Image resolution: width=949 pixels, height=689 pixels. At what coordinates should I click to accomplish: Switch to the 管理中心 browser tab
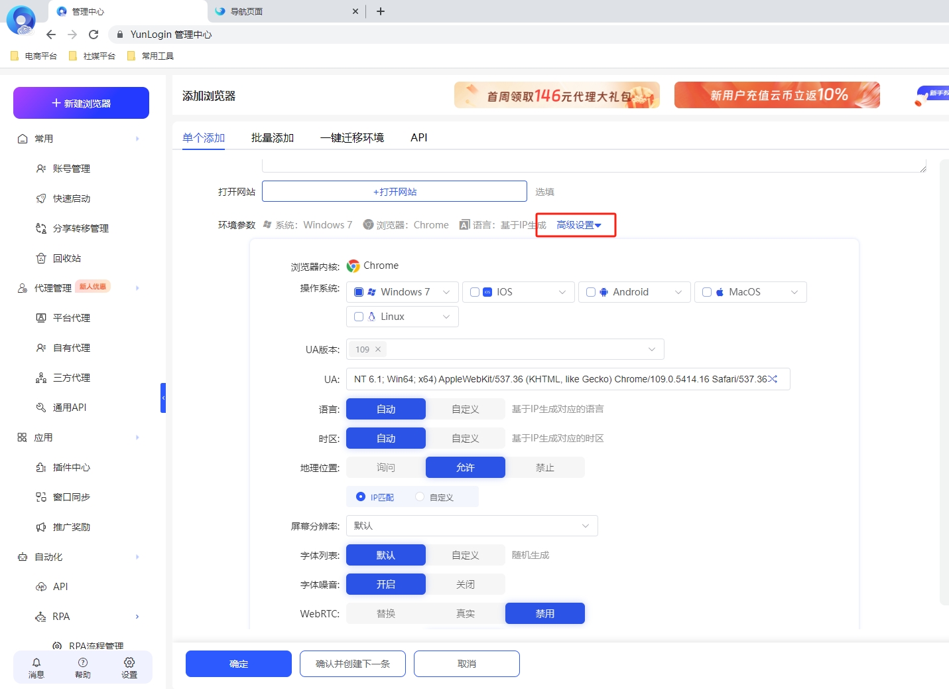pos(128,11)
